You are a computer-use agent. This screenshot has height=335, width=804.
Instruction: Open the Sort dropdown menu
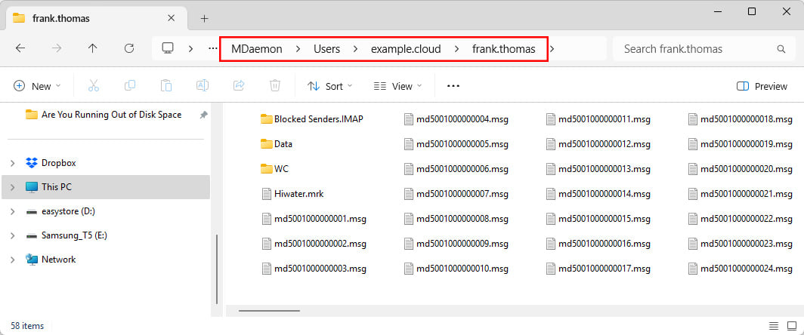329,86
